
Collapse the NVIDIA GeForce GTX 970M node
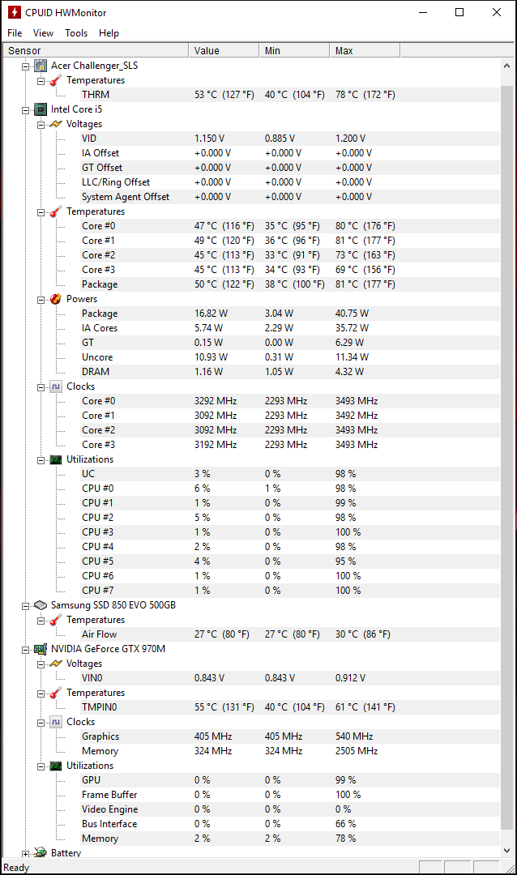[x=26, y=650]
